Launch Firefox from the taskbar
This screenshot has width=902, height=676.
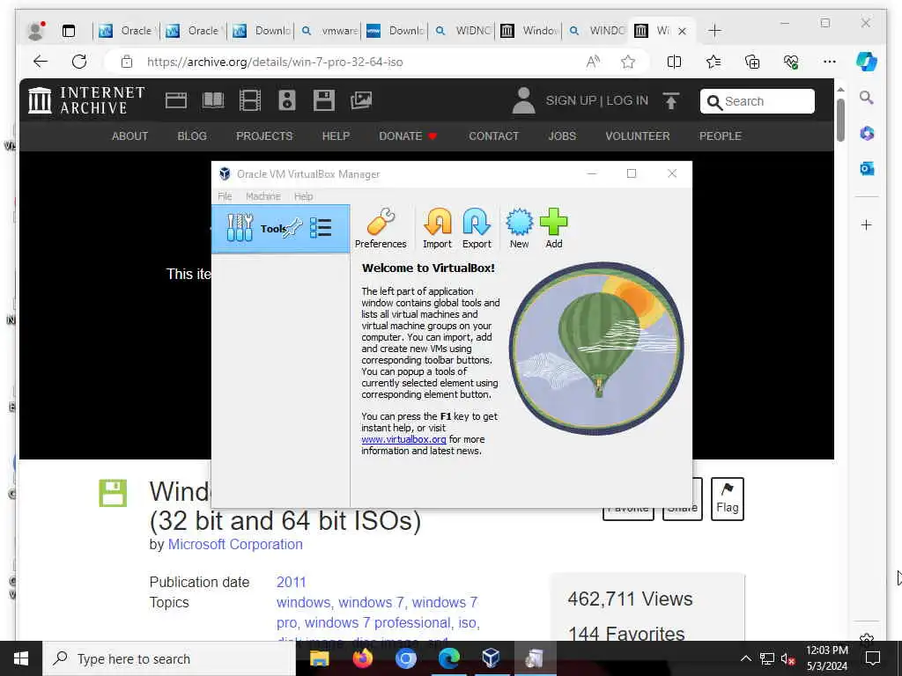(362, 658)
